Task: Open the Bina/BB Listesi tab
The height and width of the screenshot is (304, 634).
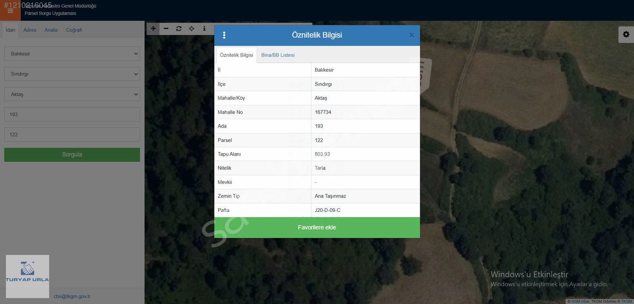Action: point(278,55)
